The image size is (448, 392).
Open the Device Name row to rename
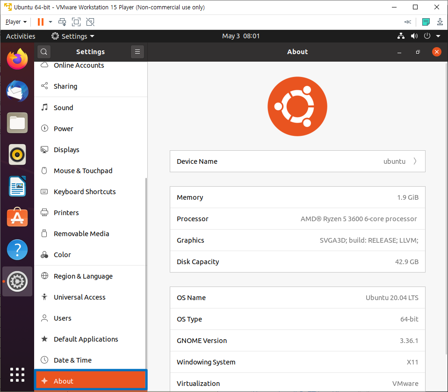point(297,161)
